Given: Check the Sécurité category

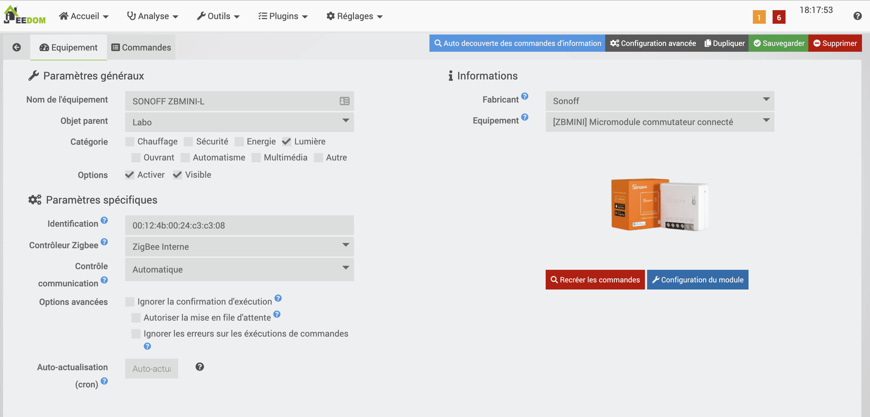Looking at the screenshot, I should 188,142.
